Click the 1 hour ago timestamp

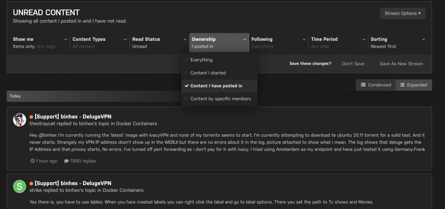(47, 161)
